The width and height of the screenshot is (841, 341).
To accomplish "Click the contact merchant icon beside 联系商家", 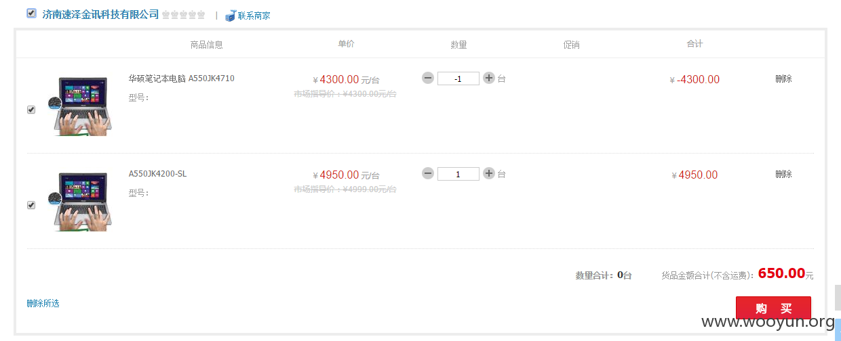I will tap(231, 16).
